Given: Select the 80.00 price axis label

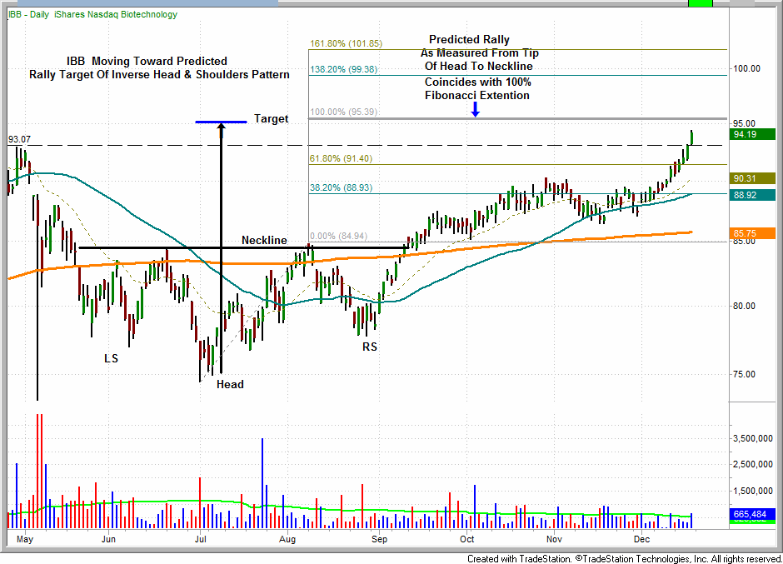Looking at the screenshot, I should (744, 306).
